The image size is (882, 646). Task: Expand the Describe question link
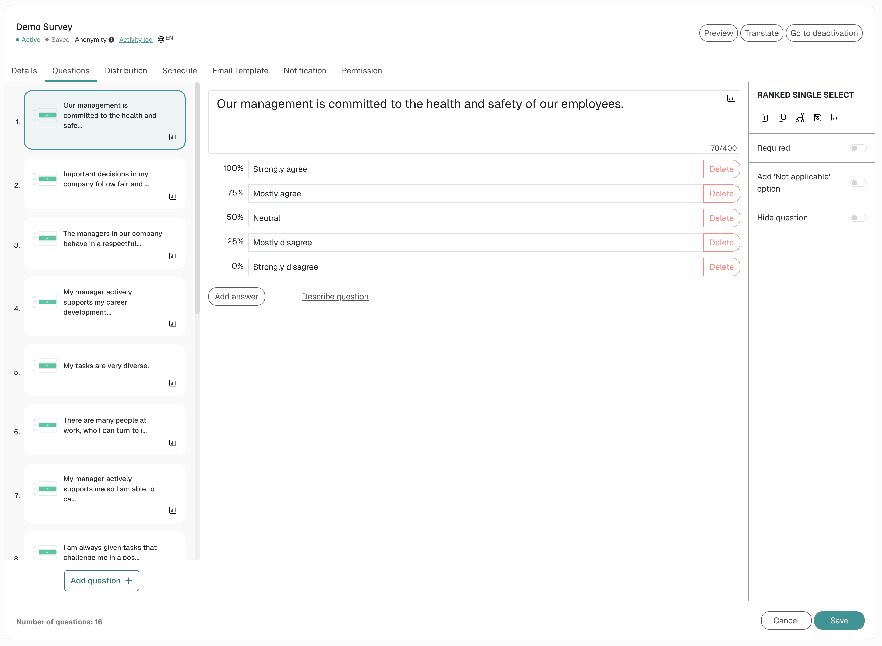click(x=335, y=297)
